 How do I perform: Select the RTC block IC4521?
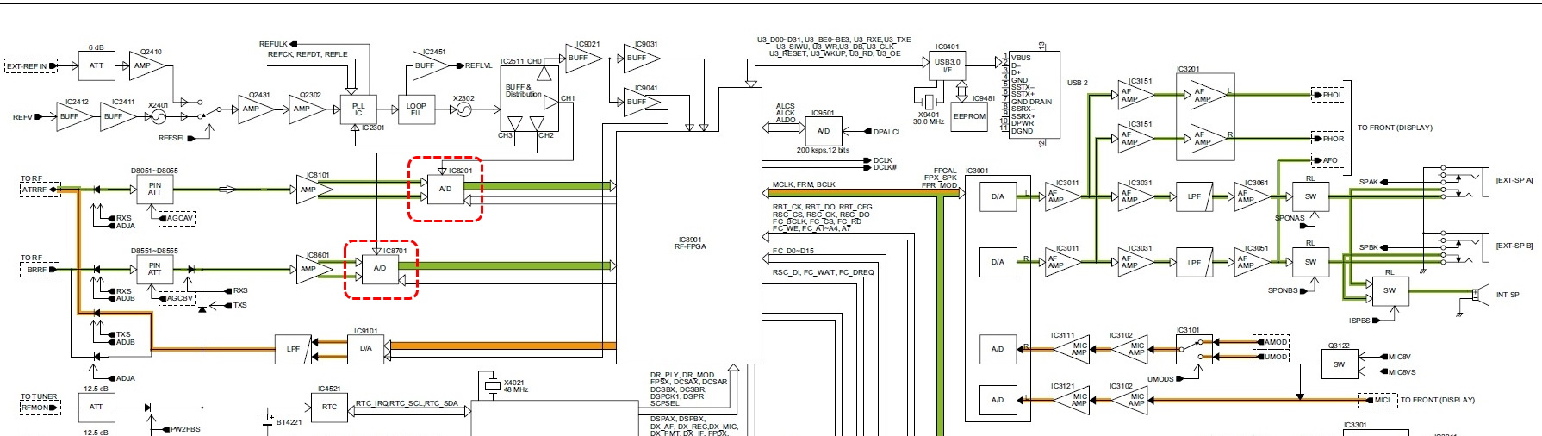[330, 407]
